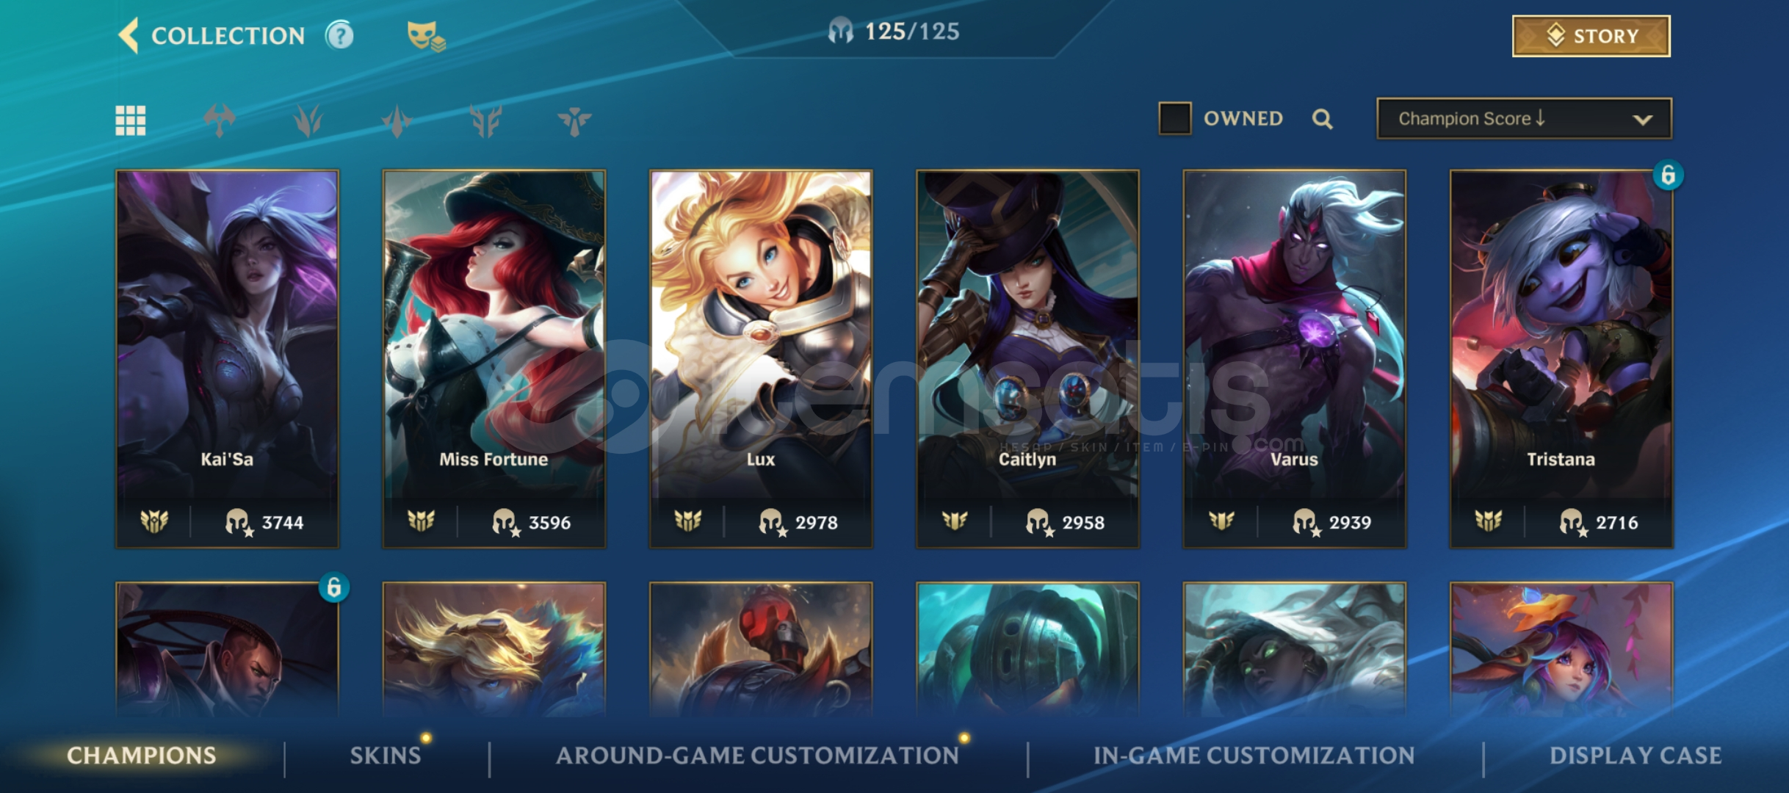Open the mask and coins store icon

[x=426, y=35]
